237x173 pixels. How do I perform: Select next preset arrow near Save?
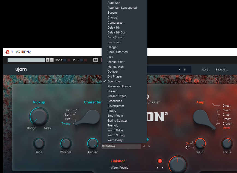click(x=185, y=70)
